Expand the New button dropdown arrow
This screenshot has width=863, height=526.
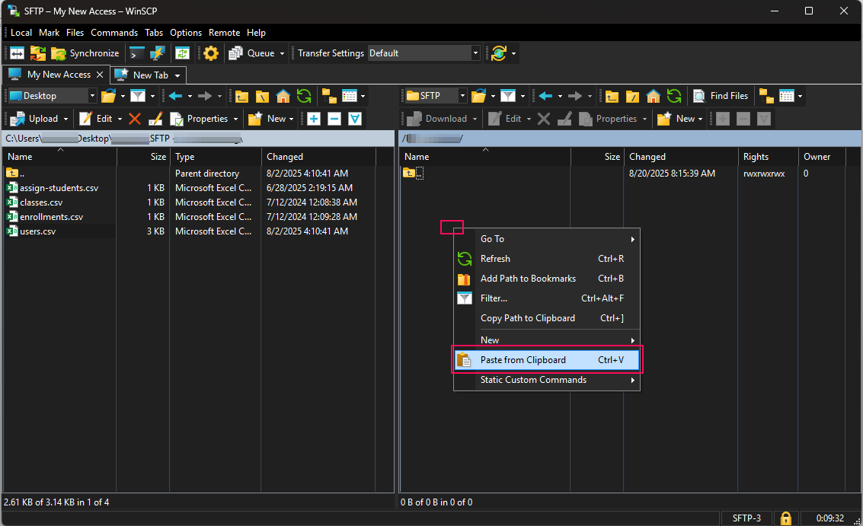(x=290, y=118)
